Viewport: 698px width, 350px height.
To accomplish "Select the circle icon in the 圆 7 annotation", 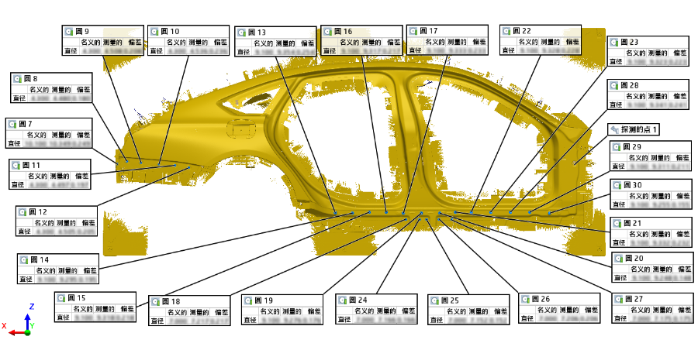I will coord(12,124).
